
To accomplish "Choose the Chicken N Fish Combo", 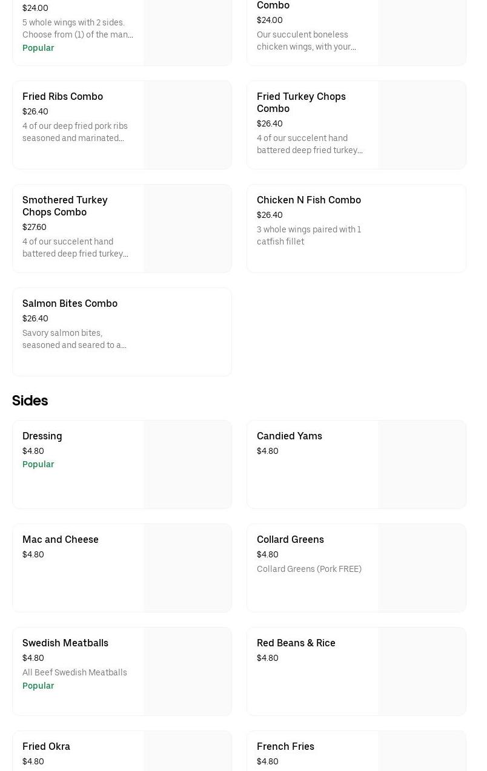I will point(308,200).
